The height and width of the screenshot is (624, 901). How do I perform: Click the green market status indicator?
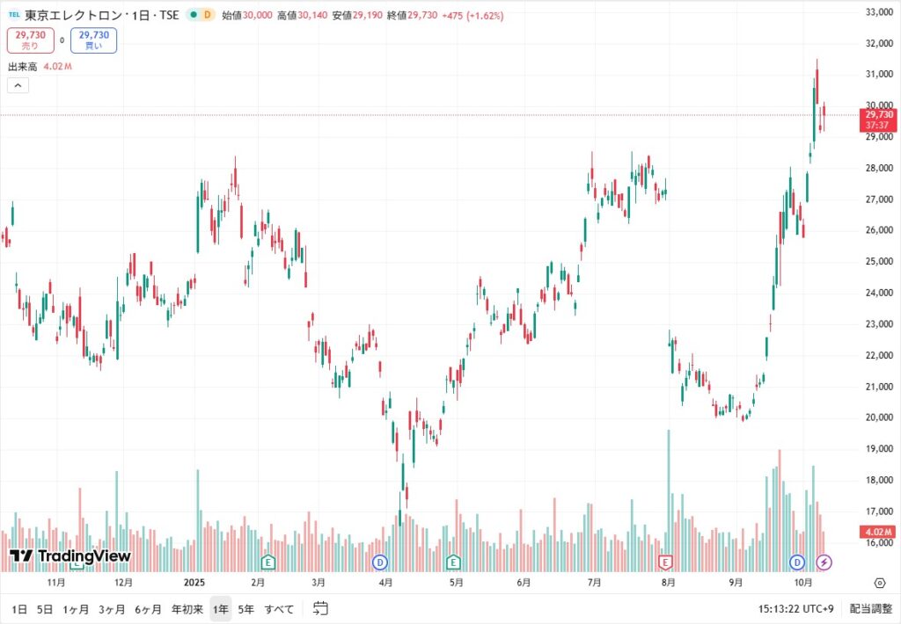pyautogui.click(x=194, y=15)
